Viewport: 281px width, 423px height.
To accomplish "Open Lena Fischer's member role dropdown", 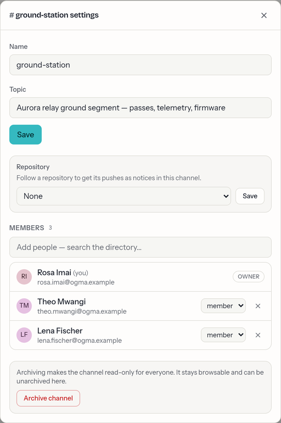I will point(223,335).
